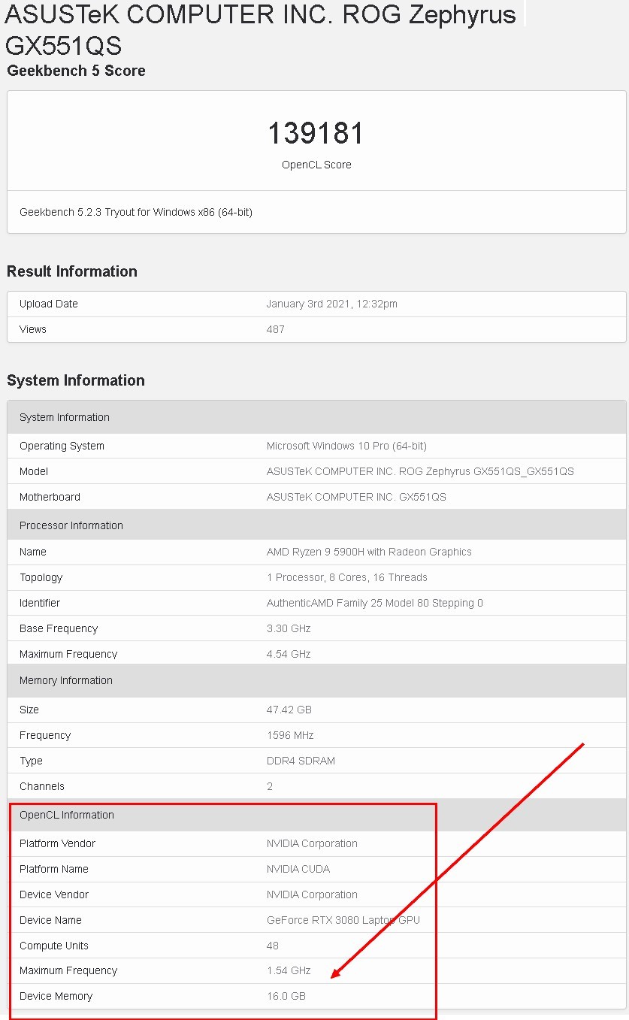Click the Views count 487
629x1020 pixels.
[276, 329]
